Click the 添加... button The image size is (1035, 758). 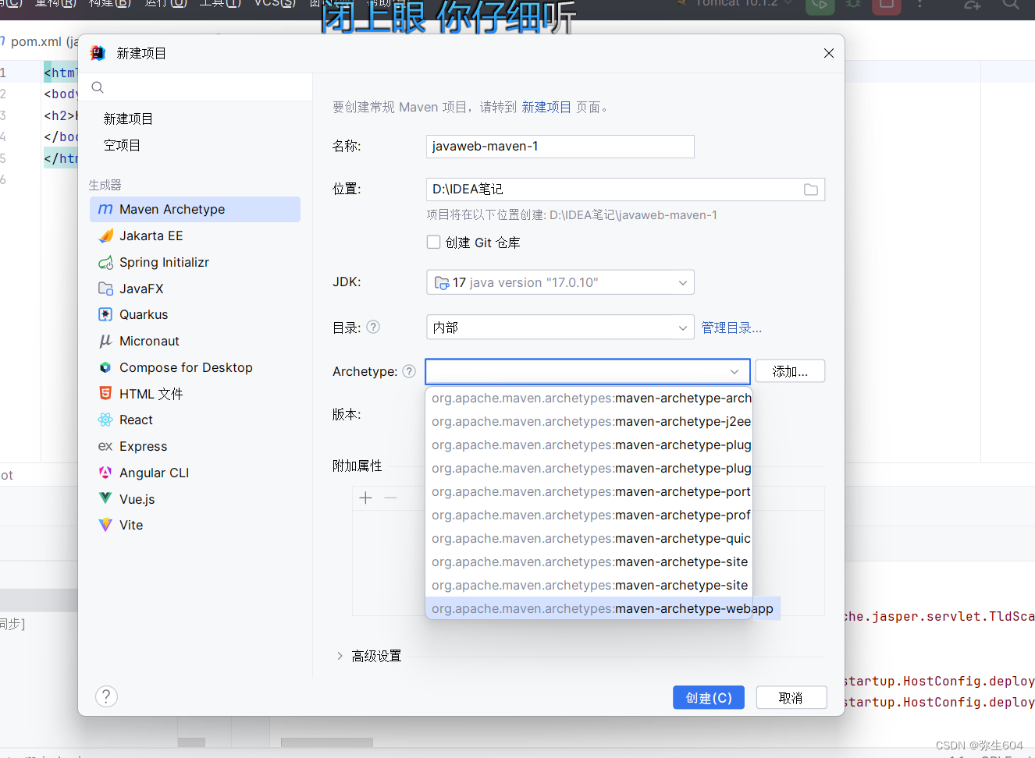pos(790,371)
